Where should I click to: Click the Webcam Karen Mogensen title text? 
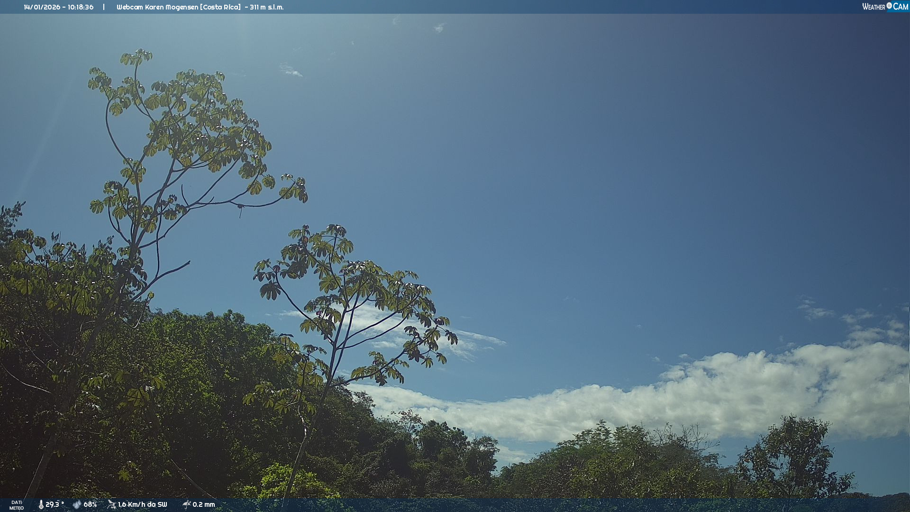(x=157, y=7)
